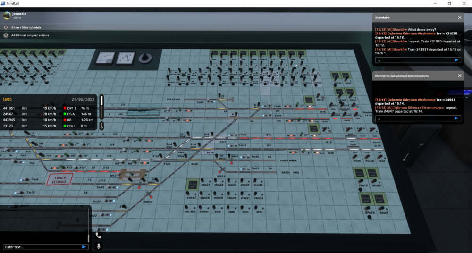Screen dimensions: 472x253
Task: Toggle the ztm21 switch
Action: (202, 180)
